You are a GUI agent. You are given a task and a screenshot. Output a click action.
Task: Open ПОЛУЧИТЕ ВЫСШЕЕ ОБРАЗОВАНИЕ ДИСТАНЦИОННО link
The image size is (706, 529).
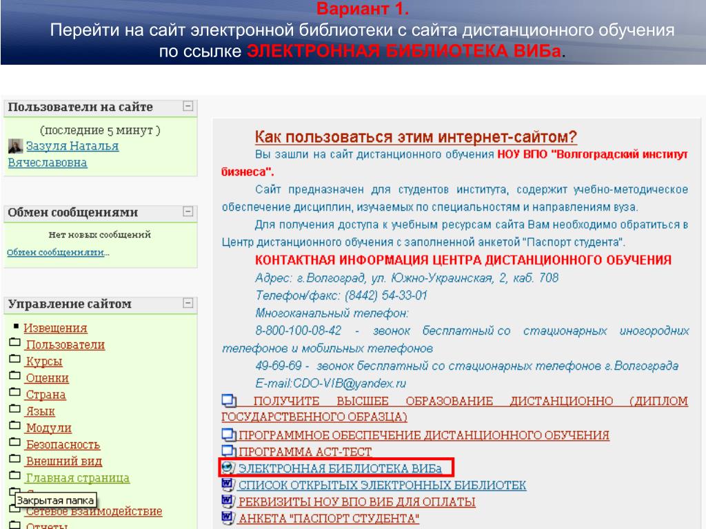pyautogui.click(x=455, y=409)
